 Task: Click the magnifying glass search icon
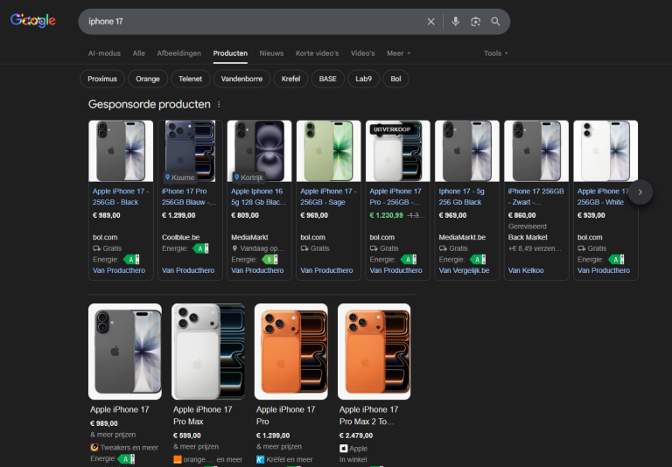(496, 22)
